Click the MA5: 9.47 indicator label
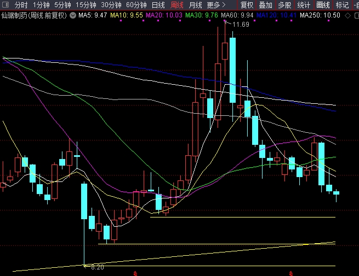This screenshot has height=276, width=359. [93, 15]
